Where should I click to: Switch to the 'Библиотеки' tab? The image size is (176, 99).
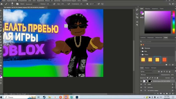[x=159, y=38]
